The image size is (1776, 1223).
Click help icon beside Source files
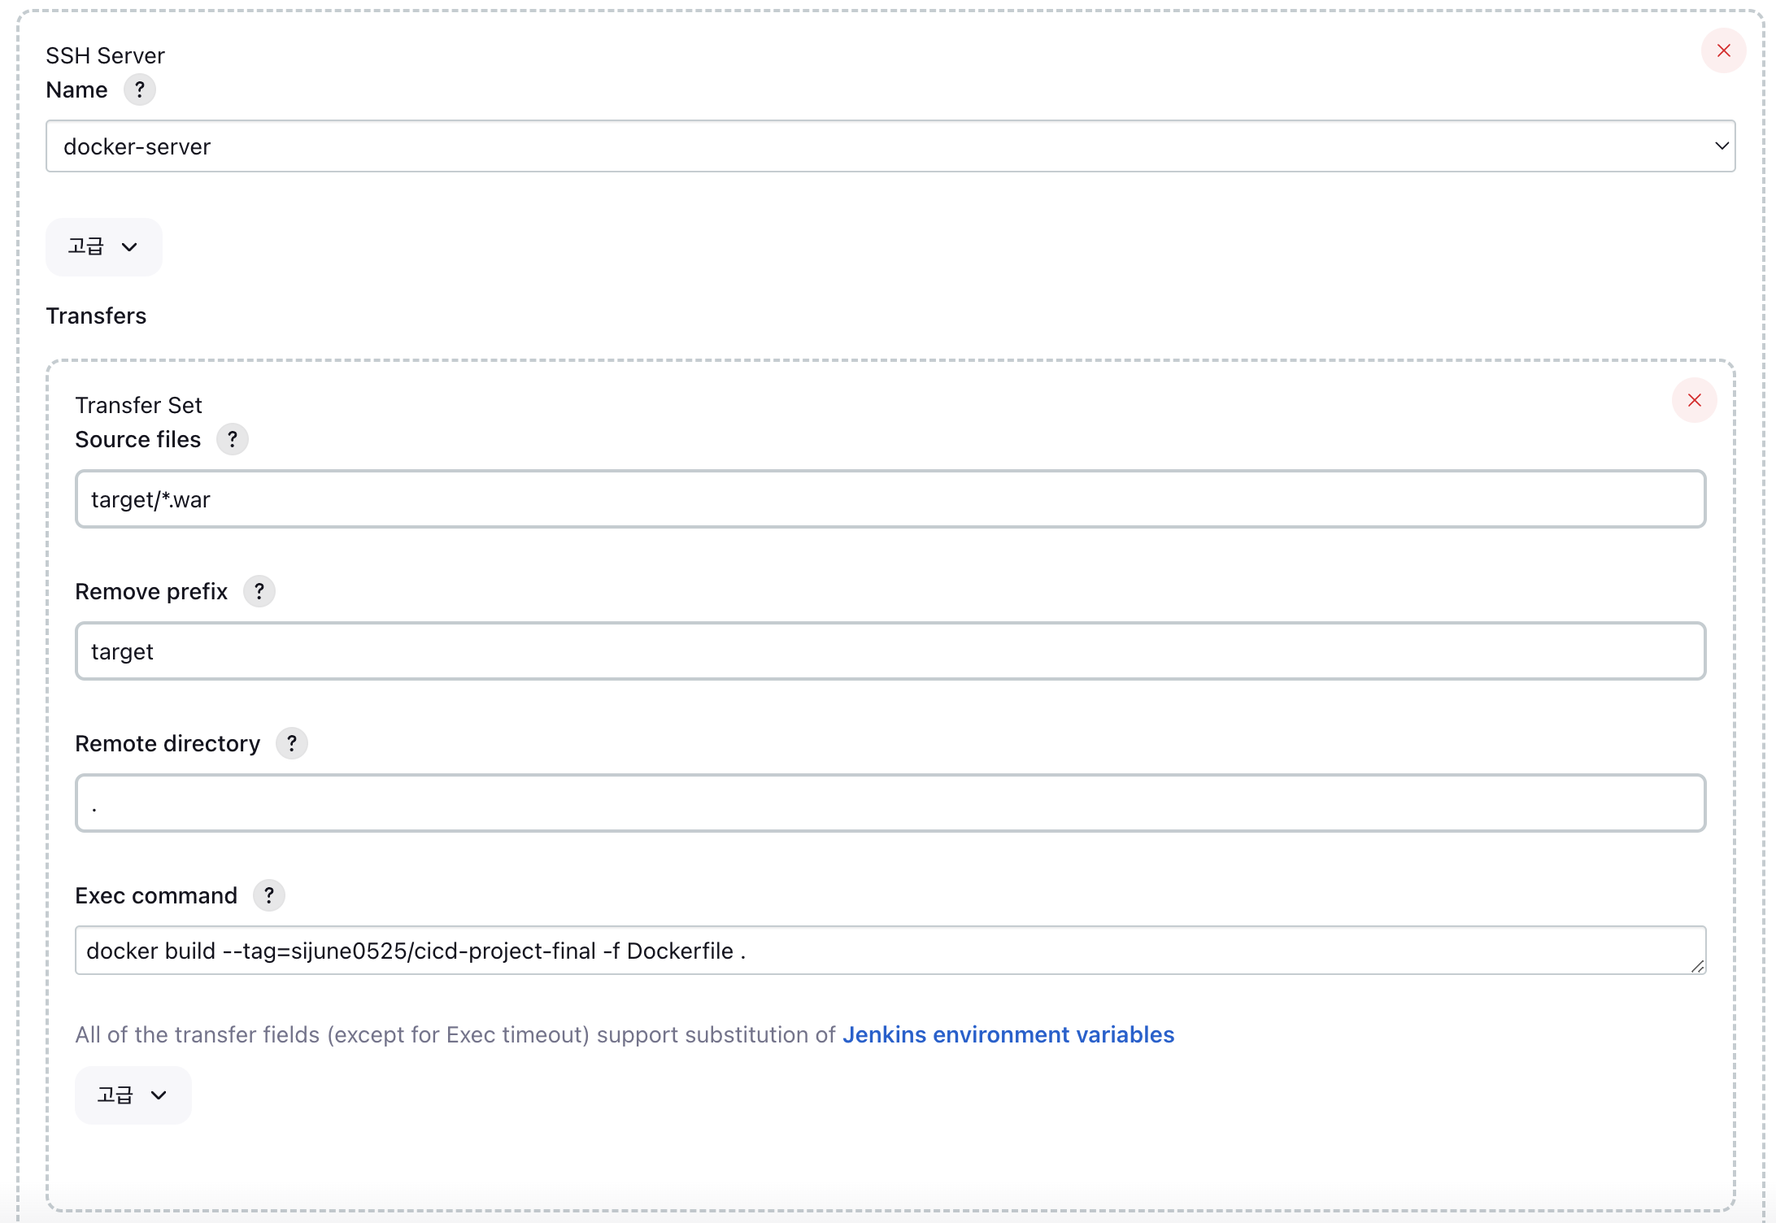pos(233,439)
